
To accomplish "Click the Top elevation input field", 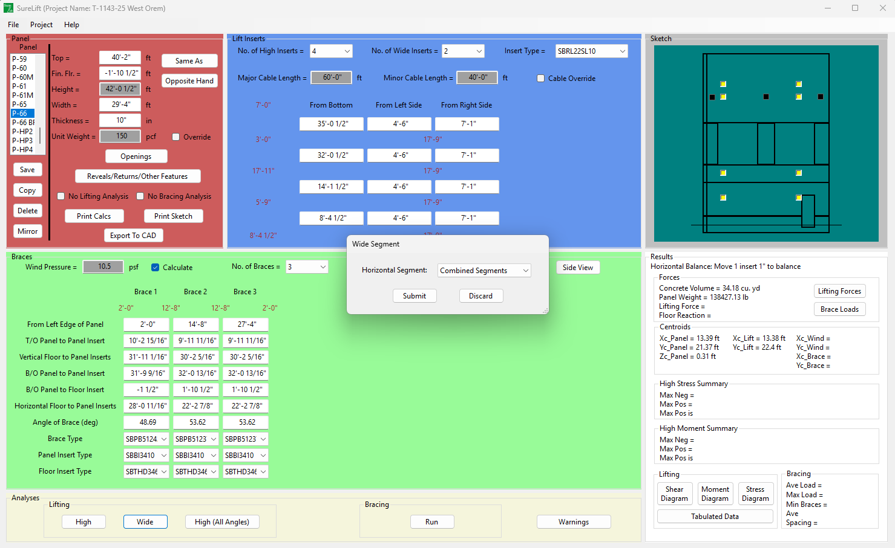I will [120, 57].
